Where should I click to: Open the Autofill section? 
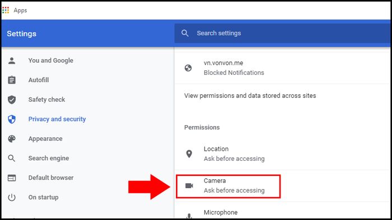point(39,80)
